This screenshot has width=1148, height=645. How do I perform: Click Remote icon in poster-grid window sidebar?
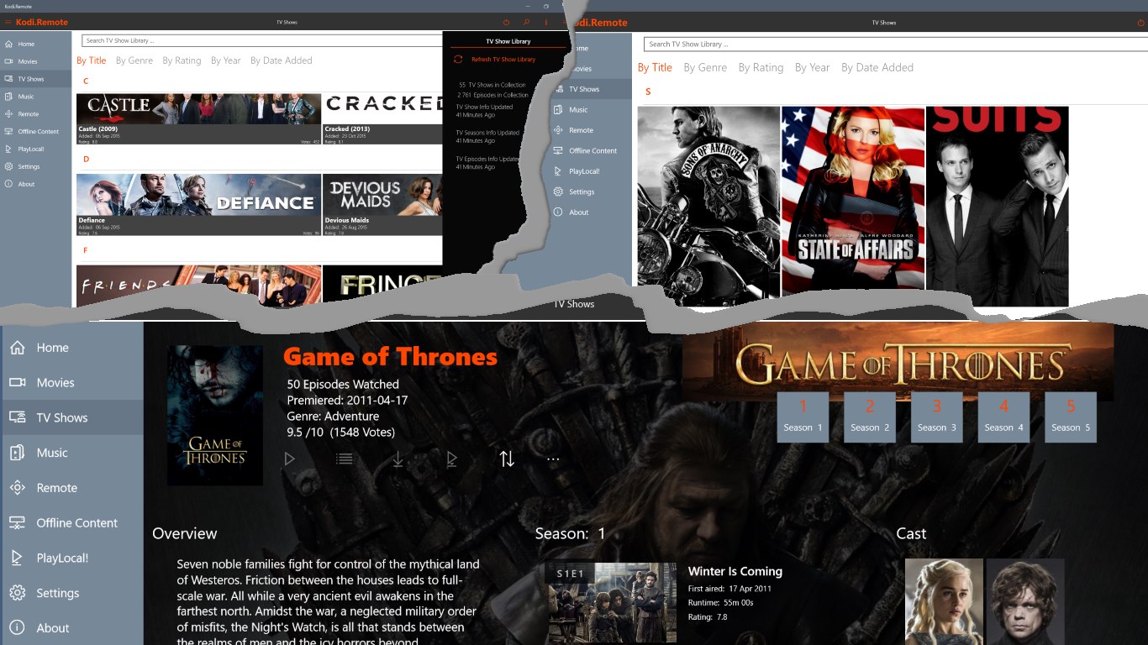(558, 130)
